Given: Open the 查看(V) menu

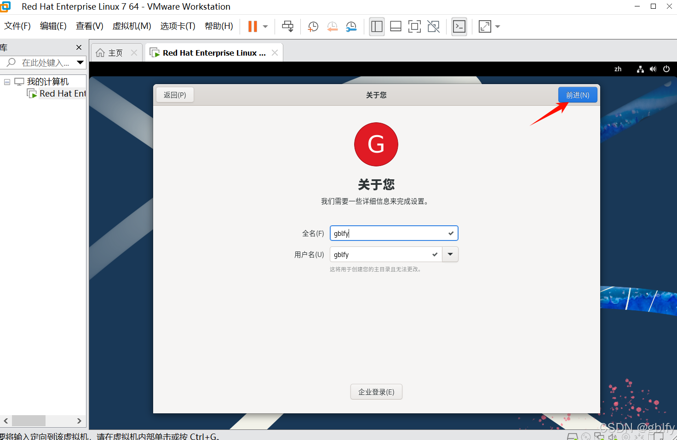Looking at the screenshot, I should tap(90, 26).
